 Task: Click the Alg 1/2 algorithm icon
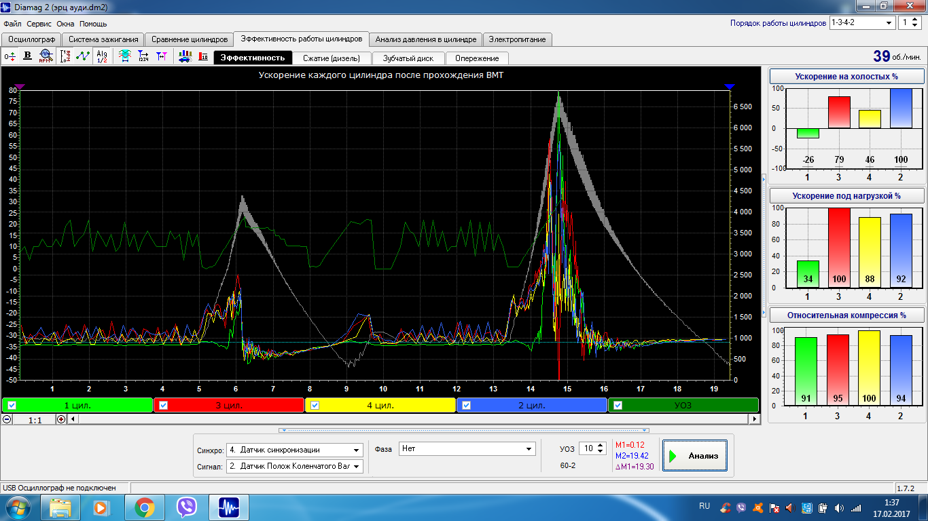102,56
